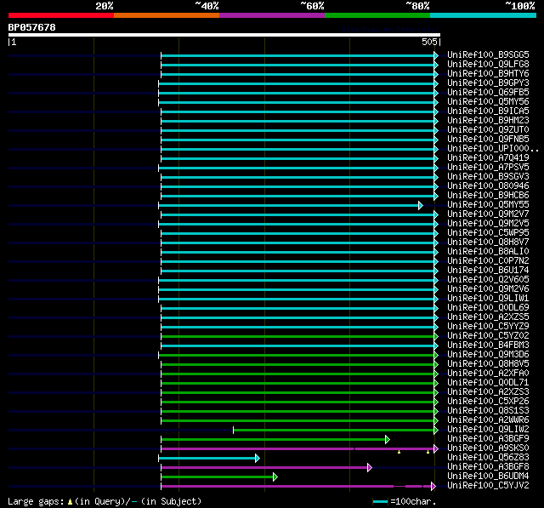Click the UniRef100_Q8S1S3 label
Image resolution: width=544 pixels, height=508 pixels.
pos(488,411)
